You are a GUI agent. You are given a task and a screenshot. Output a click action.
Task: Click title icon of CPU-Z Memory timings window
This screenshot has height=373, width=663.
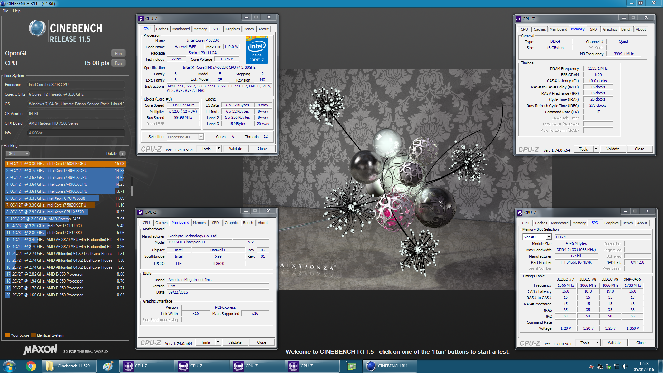coord(518,19)
